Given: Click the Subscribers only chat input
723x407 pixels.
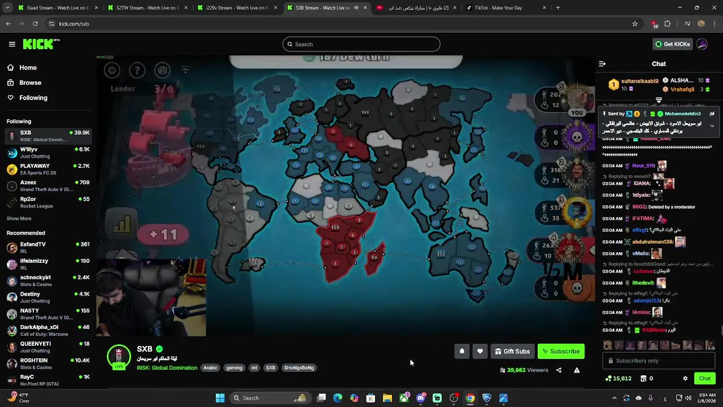Looking at the screenshot, I should [x=659, y=361].
